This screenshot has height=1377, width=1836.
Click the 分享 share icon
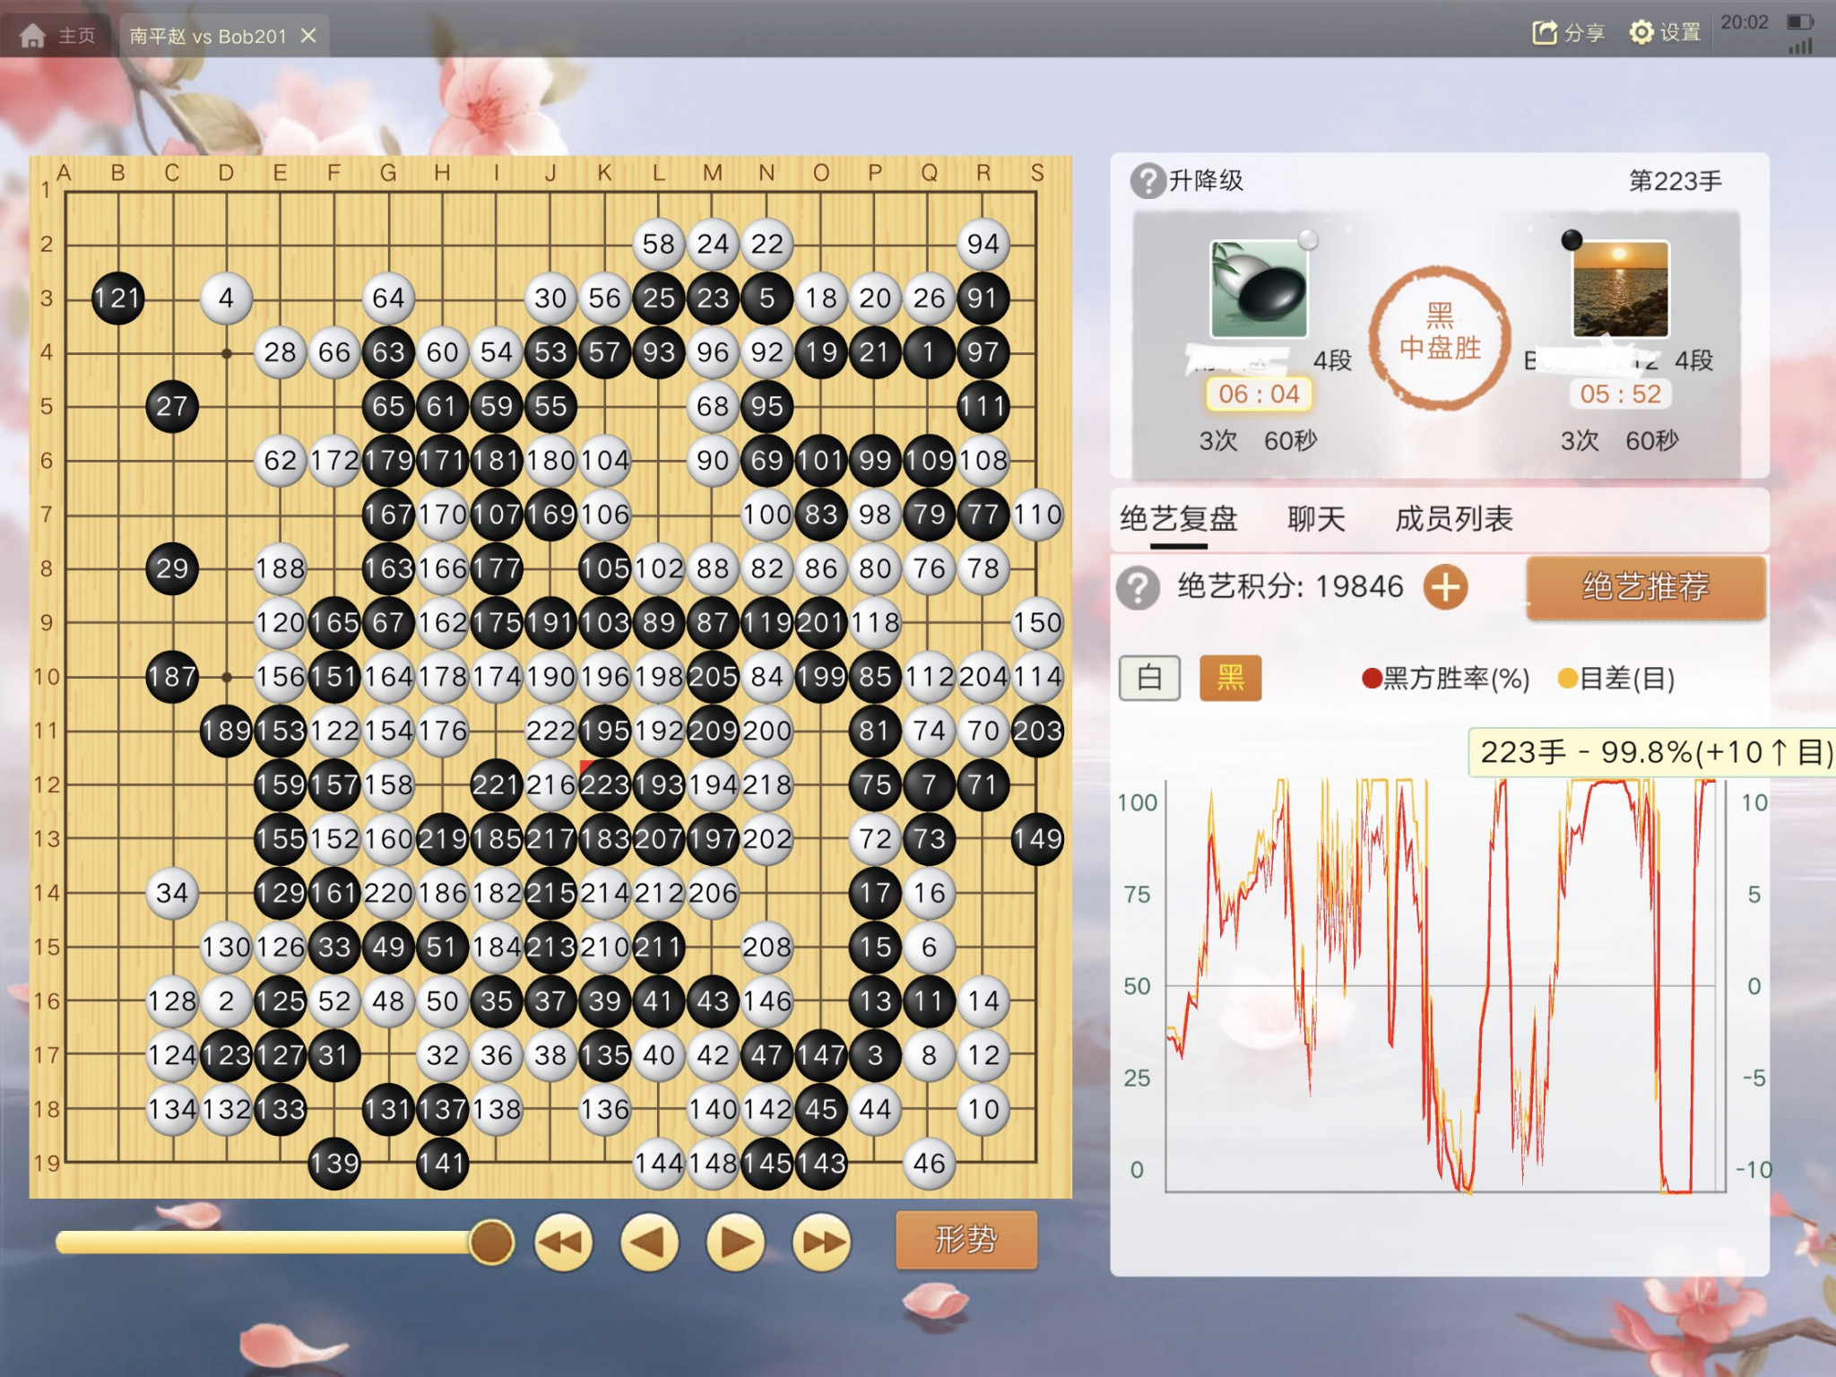click(x=1567, y=33)
